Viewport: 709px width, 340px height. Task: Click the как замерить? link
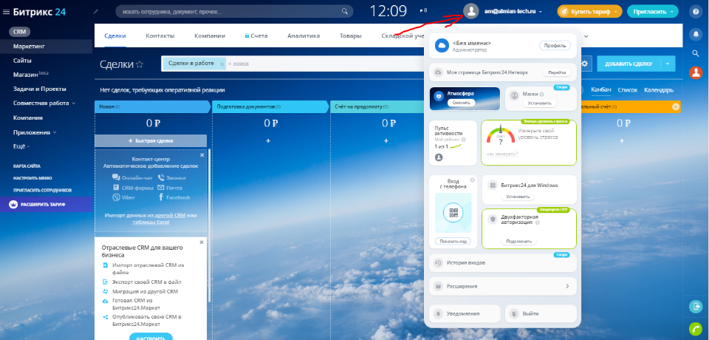(502, 154)
